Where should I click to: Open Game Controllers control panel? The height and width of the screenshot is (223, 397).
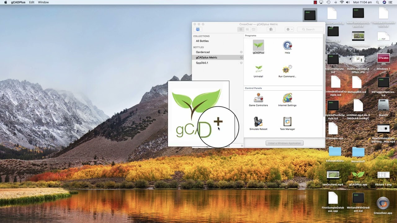pos(258,98)
